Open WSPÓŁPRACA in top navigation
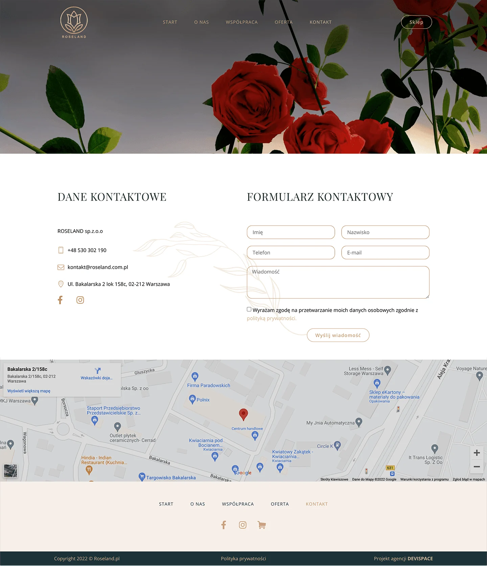487x566 pixels. [x=242, y=22]
